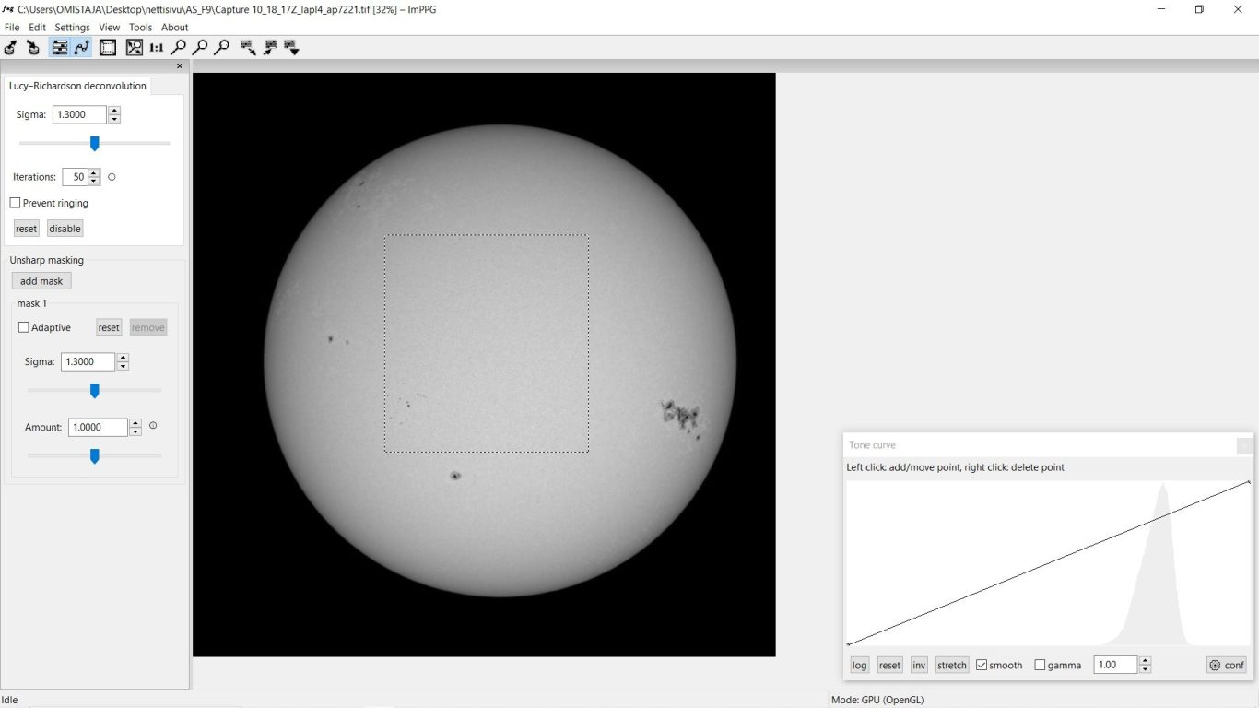Click the log button in Tone curve
The height and width of the screenshot is (708, 1259).
(859, 665)
